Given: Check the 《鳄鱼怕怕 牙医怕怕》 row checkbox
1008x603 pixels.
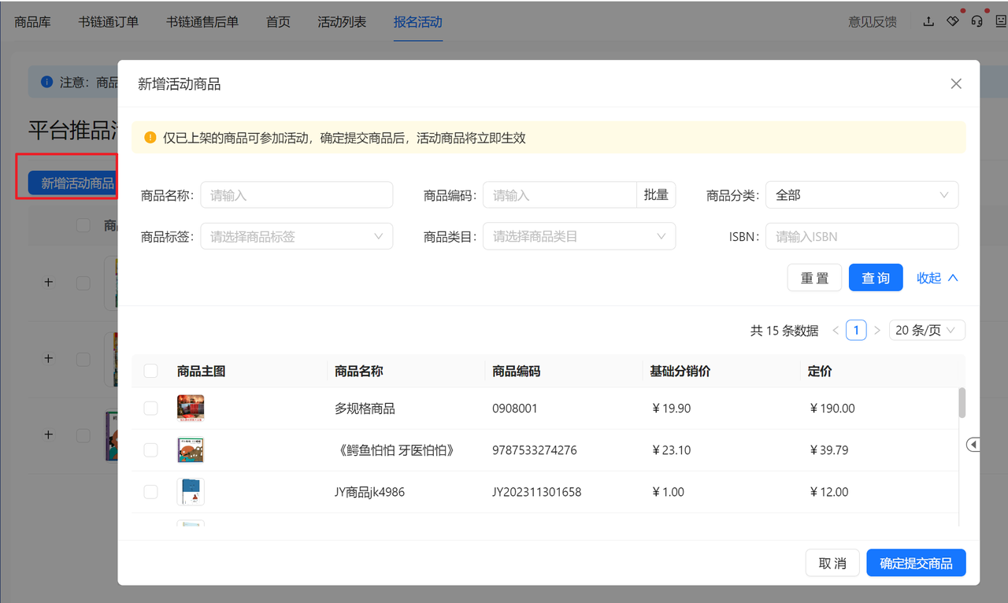Looking at the screenshot, I should (151, 449).
